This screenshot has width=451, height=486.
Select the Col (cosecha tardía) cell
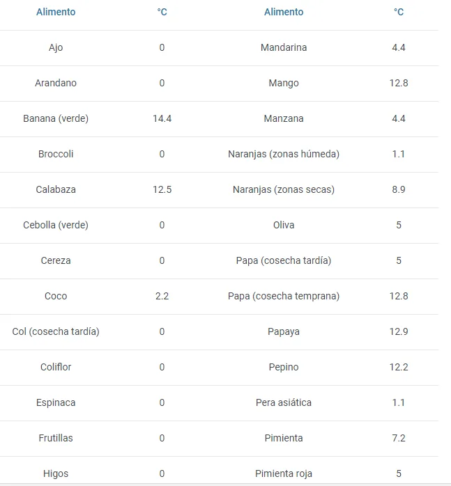[x=56, y=331]
